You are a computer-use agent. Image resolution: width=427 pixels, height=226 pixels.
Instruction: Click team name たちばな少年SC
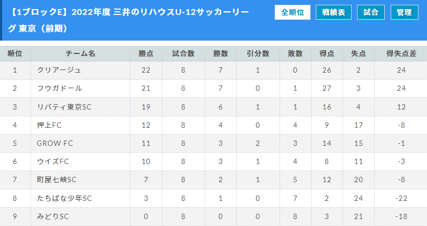pyautogui.click(x=64, y=198)
